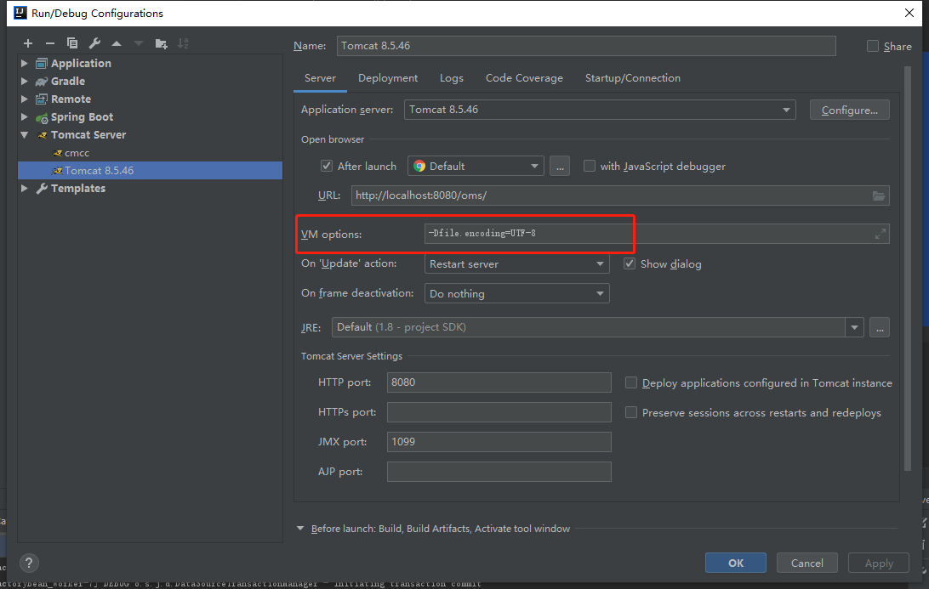Click the Name input field

click(x=586, y=46)
